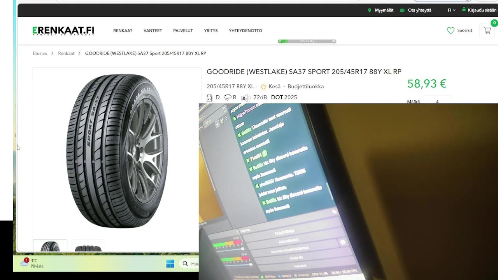498x280 pixels.
Task: Select the first tire thumbnail
Action: tap(50, 246)
